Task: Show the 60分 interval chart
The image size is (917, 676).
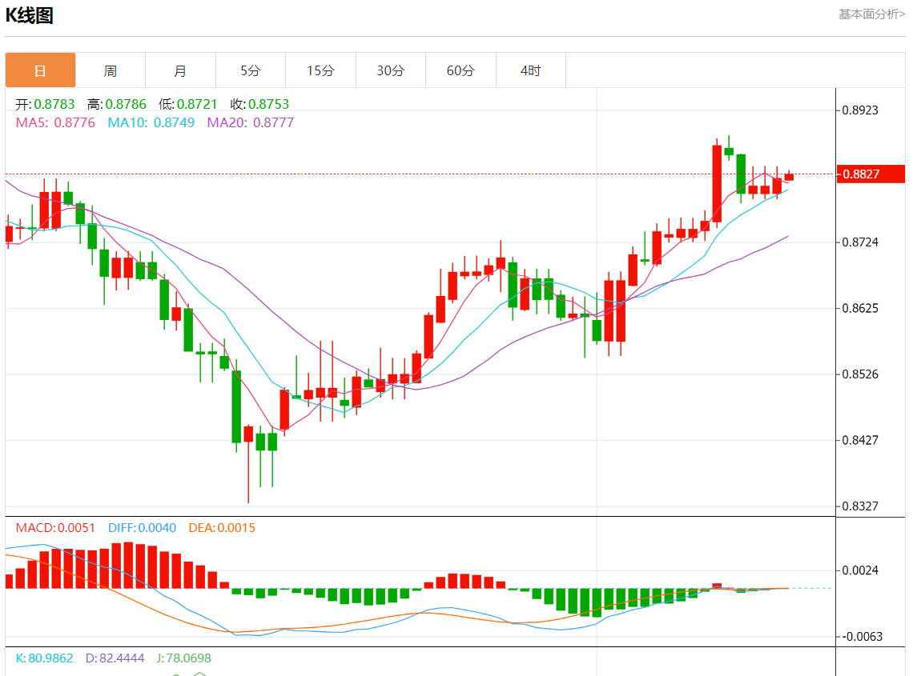Action: [x=461, y=70]
